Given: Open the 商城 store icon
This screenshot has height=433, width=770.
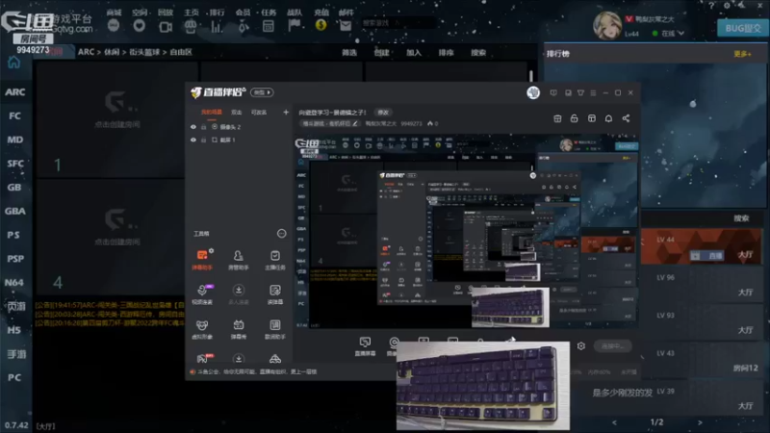Looking at the screenshot, I should coord(114,26).
